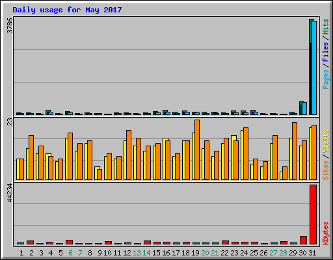
Task: Click the red KBytes bar for day 6
Action: (69, 242)
